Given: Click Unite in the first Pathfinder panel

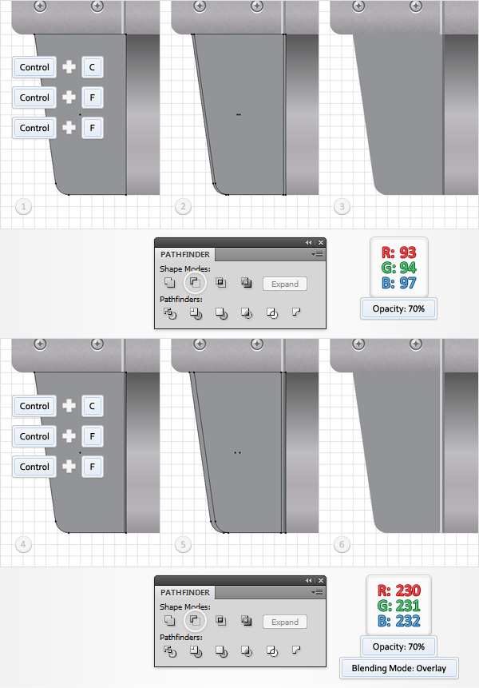Looking at the screenshot, I should click(x=169, y=283).
